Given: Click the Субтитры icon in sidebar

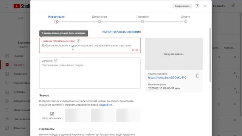Looking at the screenshot, I should [x=7, y=92].
